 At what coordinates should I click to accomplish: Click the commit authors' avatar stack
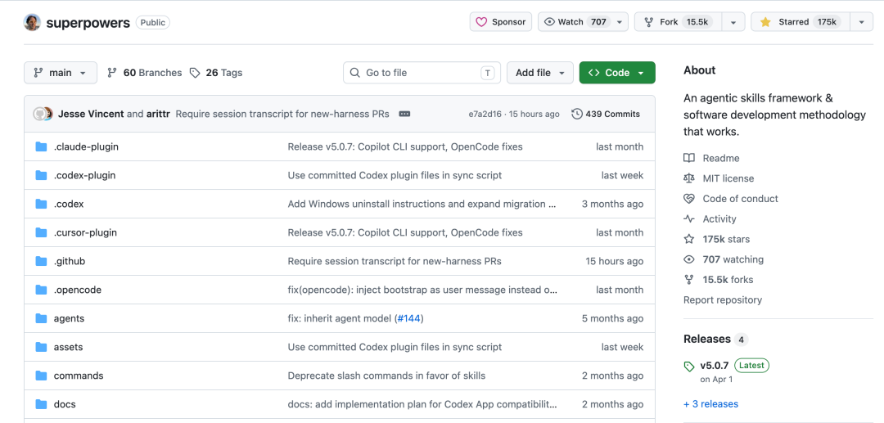click(x=43, y=114)
